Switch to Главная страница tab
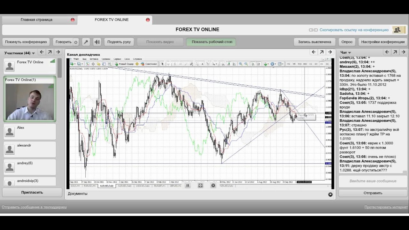 (x=36, y=20)
